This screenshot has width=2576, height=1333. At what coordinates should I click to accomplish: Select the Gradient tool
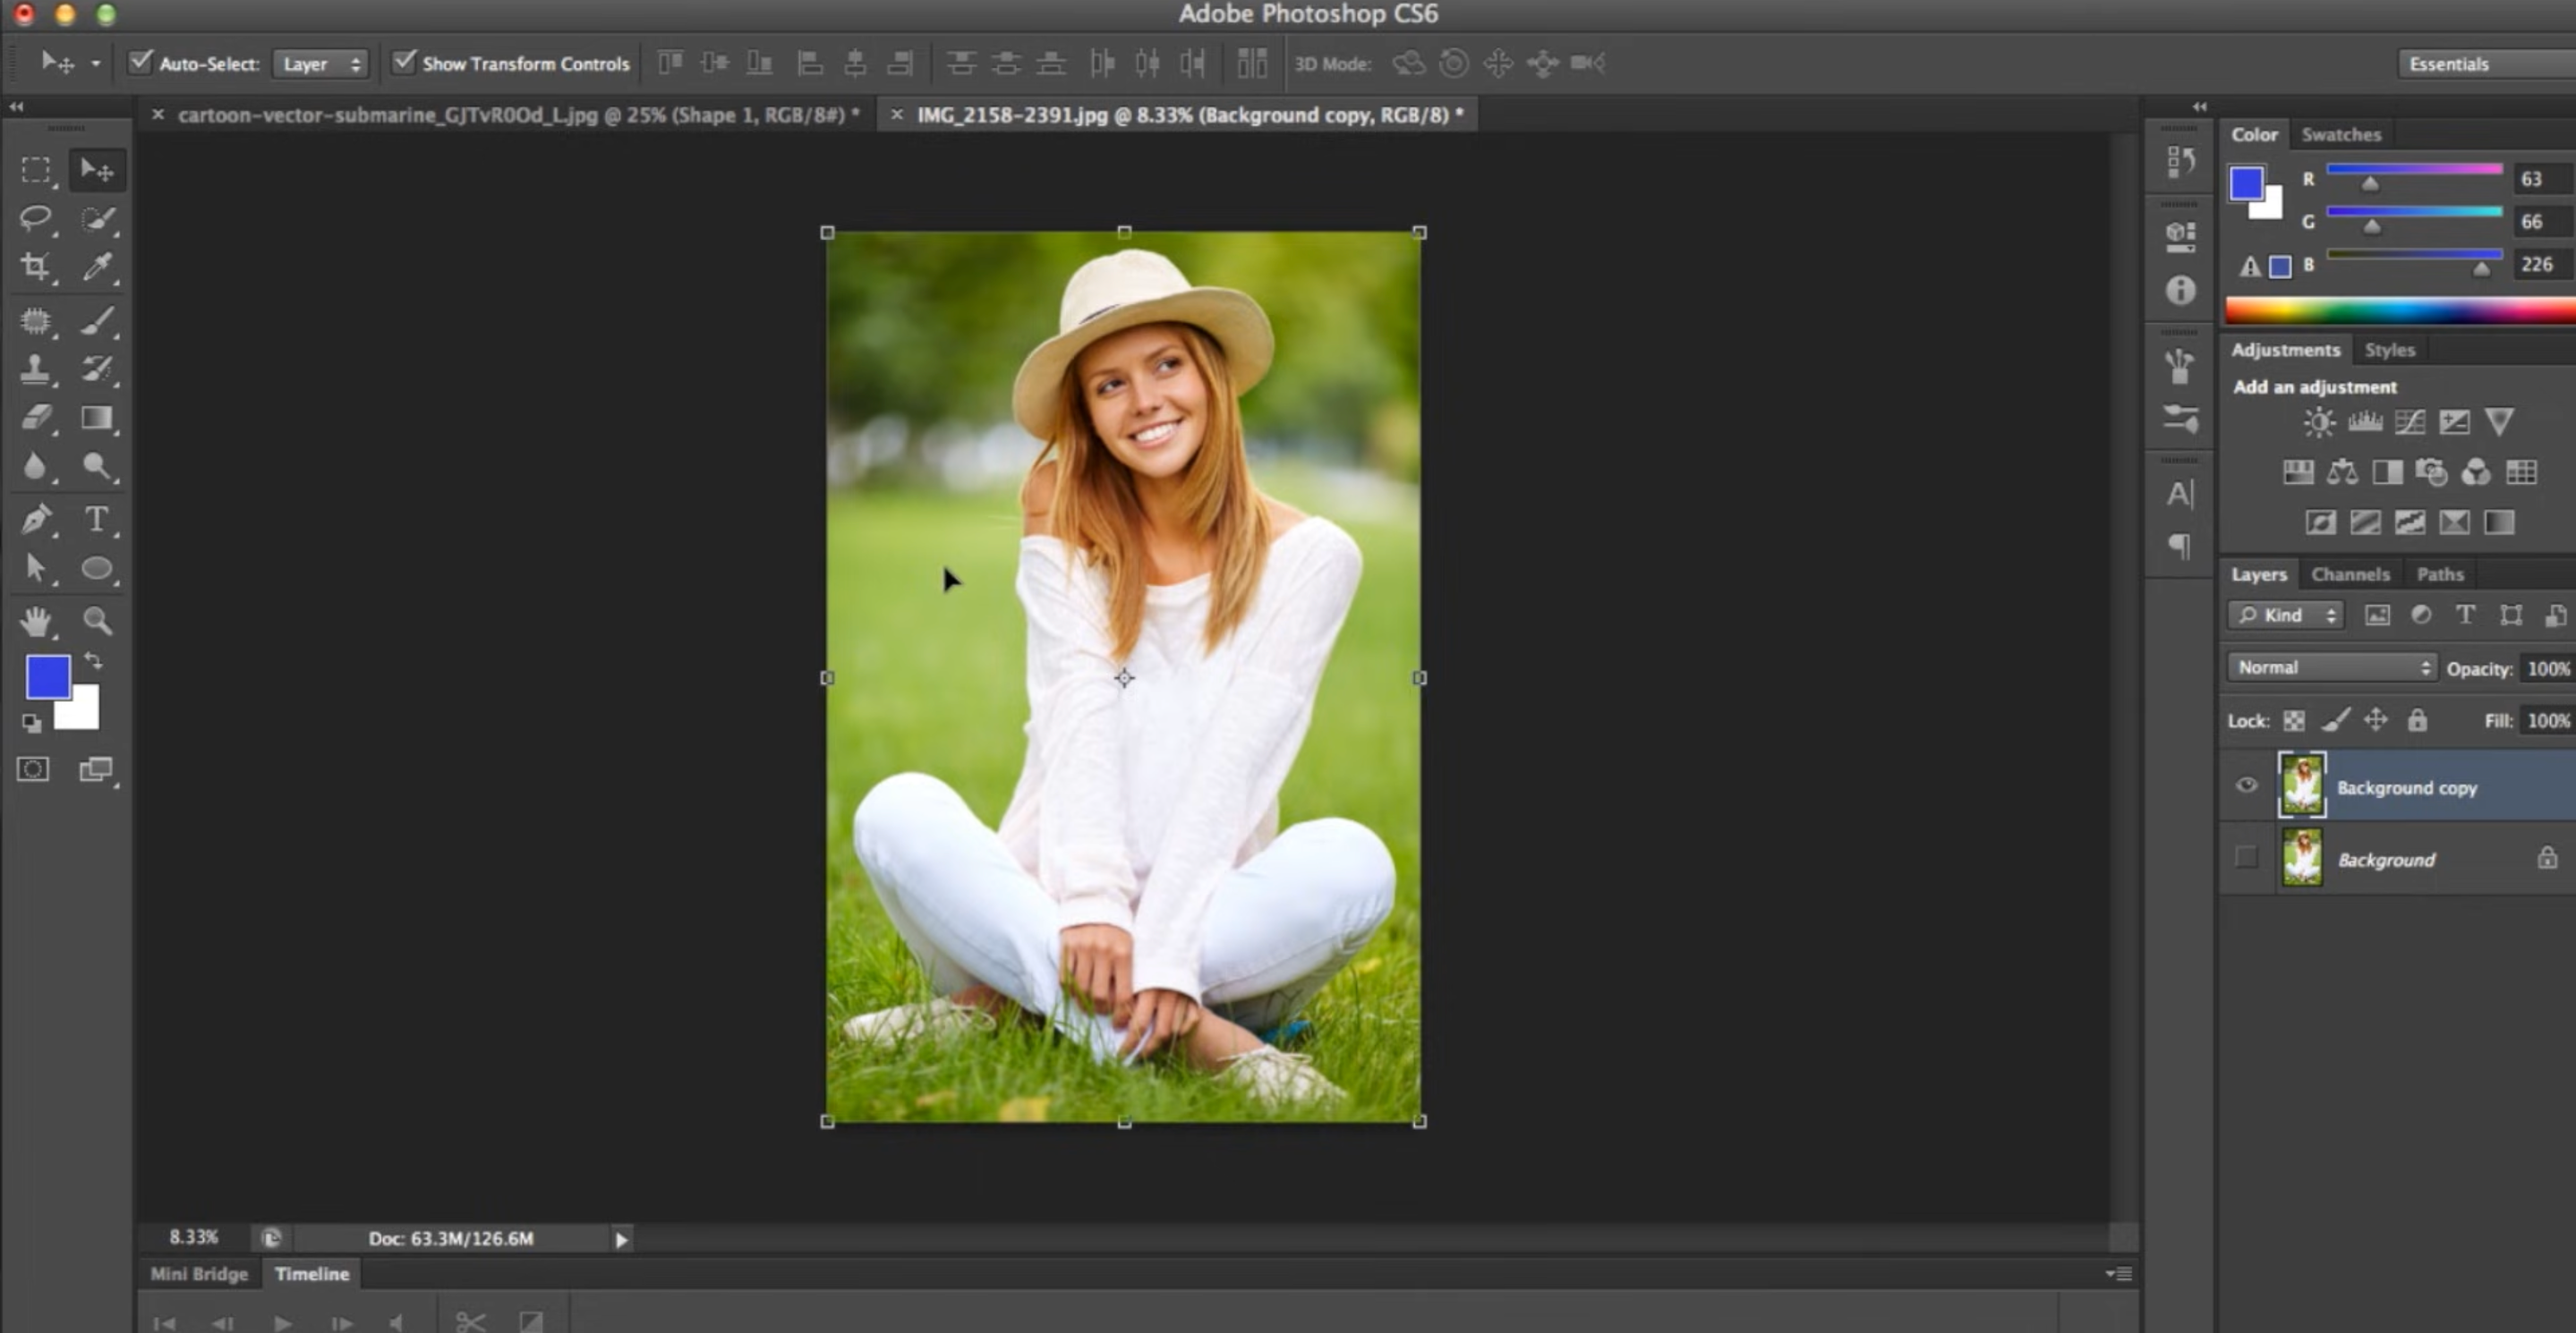click(x=97, y=417)
